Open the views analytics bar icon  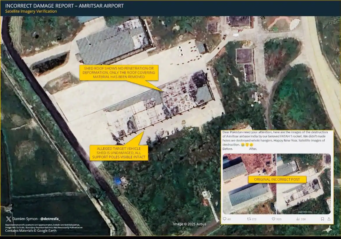click(298, 219)
